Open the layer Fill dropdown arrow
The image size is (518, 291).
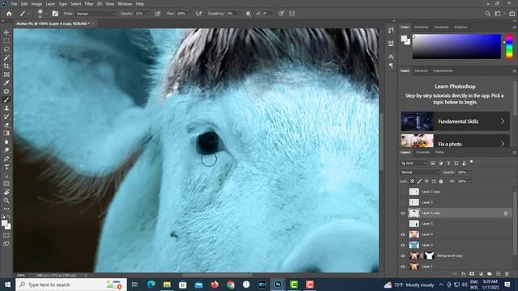tap(470, 181)
